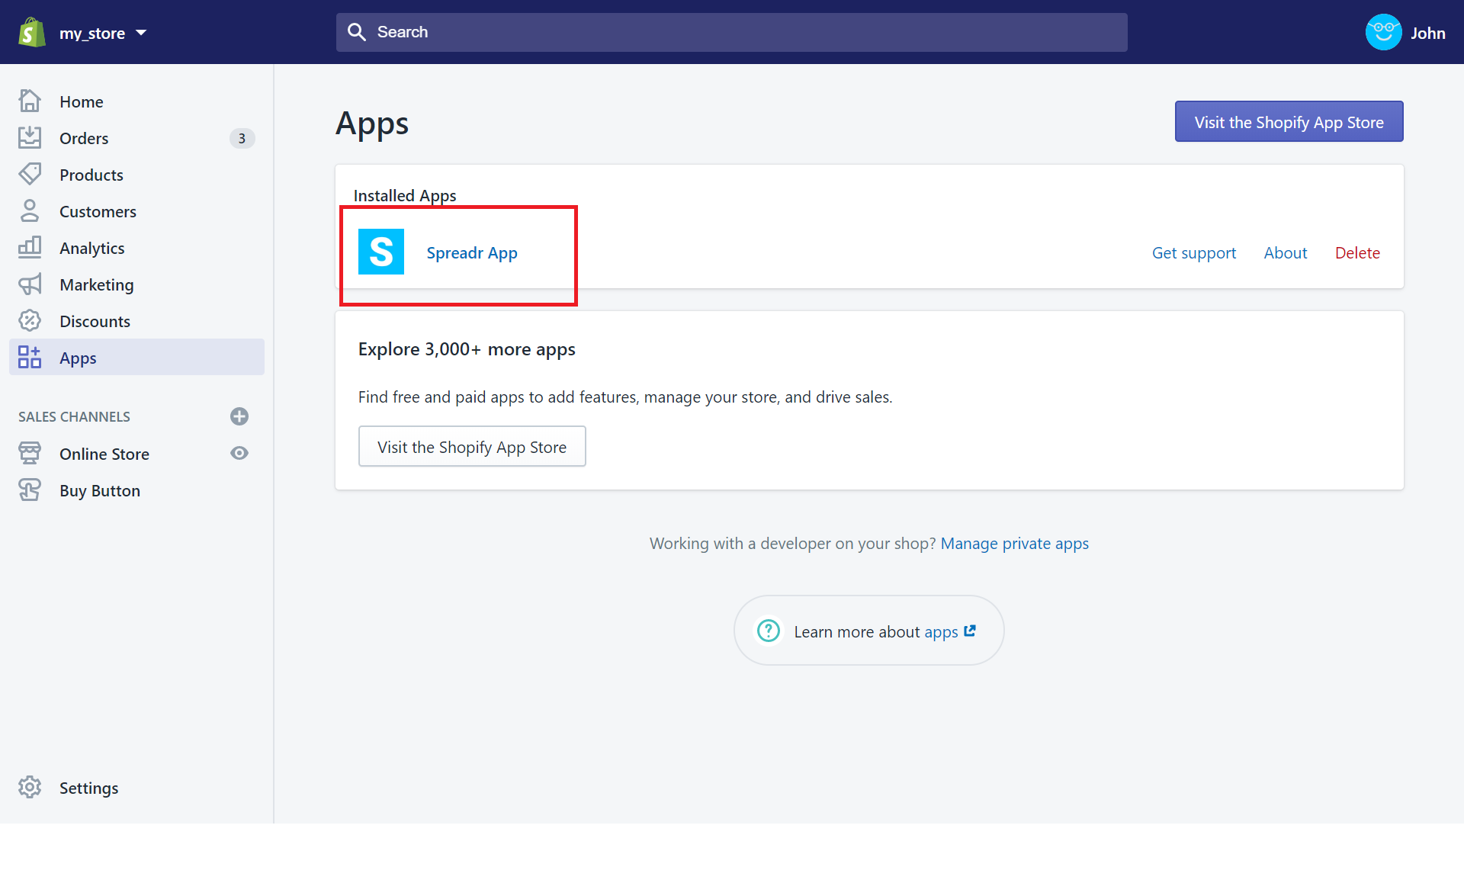Open Buy Button sales channel
The width and height of the screenshot is (1464, 883).
tap(99, 490)
